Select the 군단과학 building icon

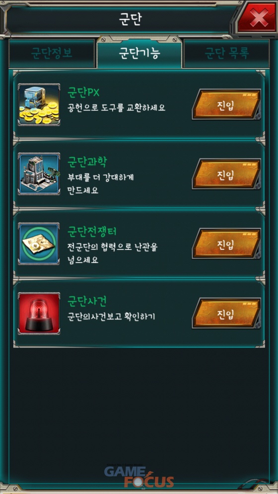point(39,174)
